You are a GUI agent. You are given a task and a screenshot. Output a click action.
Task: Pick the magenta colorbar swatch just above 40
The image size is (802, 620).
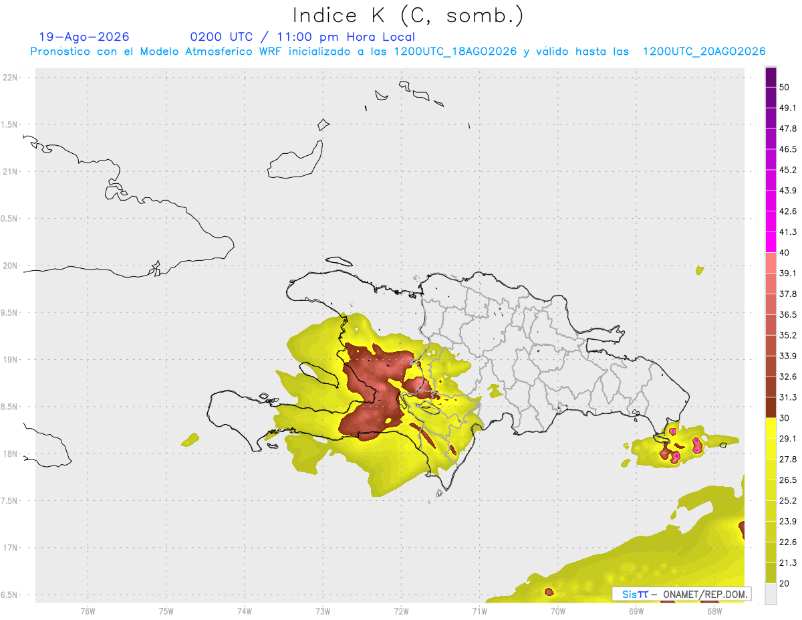[x=771, y=242]
